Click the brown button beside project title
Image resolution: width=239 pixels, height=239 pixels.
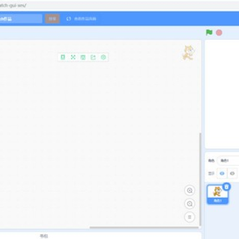pos(52,19)
